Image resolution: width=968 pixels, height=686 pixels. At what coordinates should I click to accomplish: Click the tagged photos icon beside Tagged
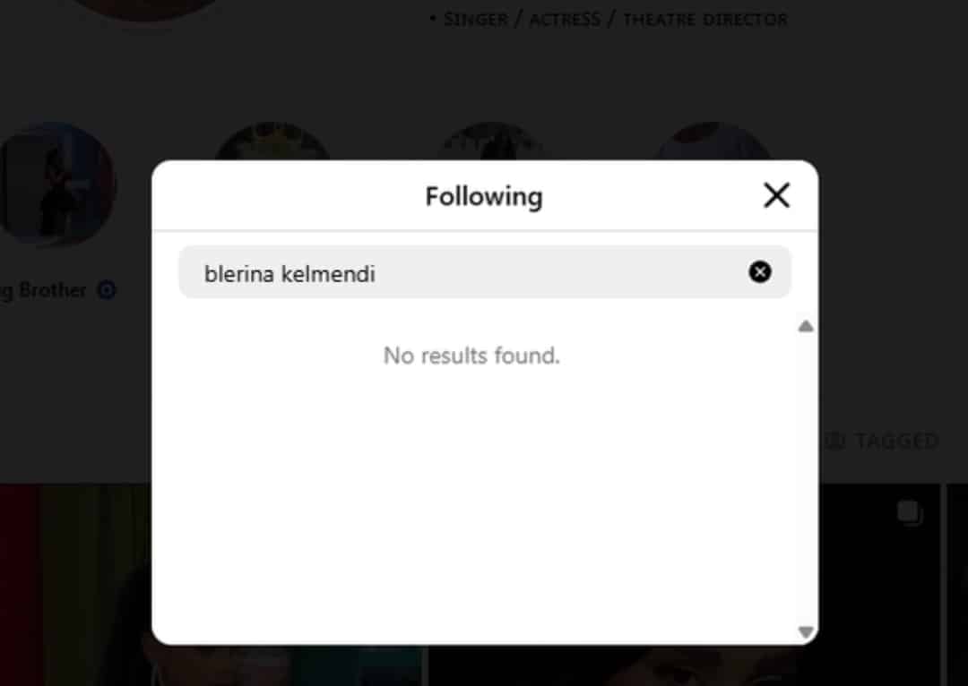(x=835, y=441)
